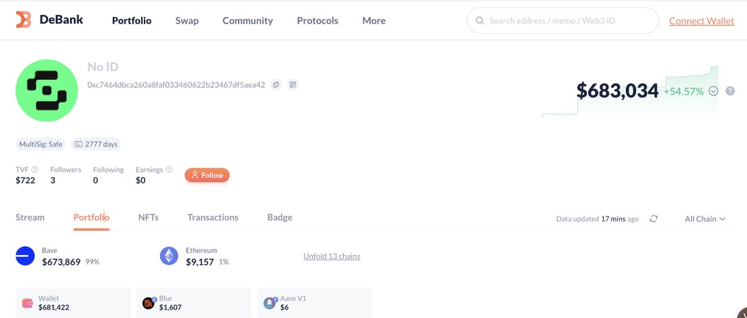747x318 pixels.
Task: Open the Swap menu item
Action: tap(187, 21)
